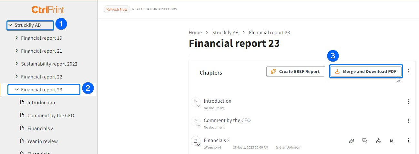Click the Introduction chapter document status icon
This screenshot has height=154, width=419.
click(195, 103)
